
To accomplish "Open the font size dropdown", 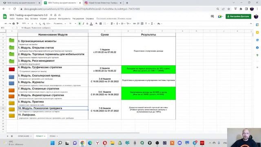I will (73, 24).
